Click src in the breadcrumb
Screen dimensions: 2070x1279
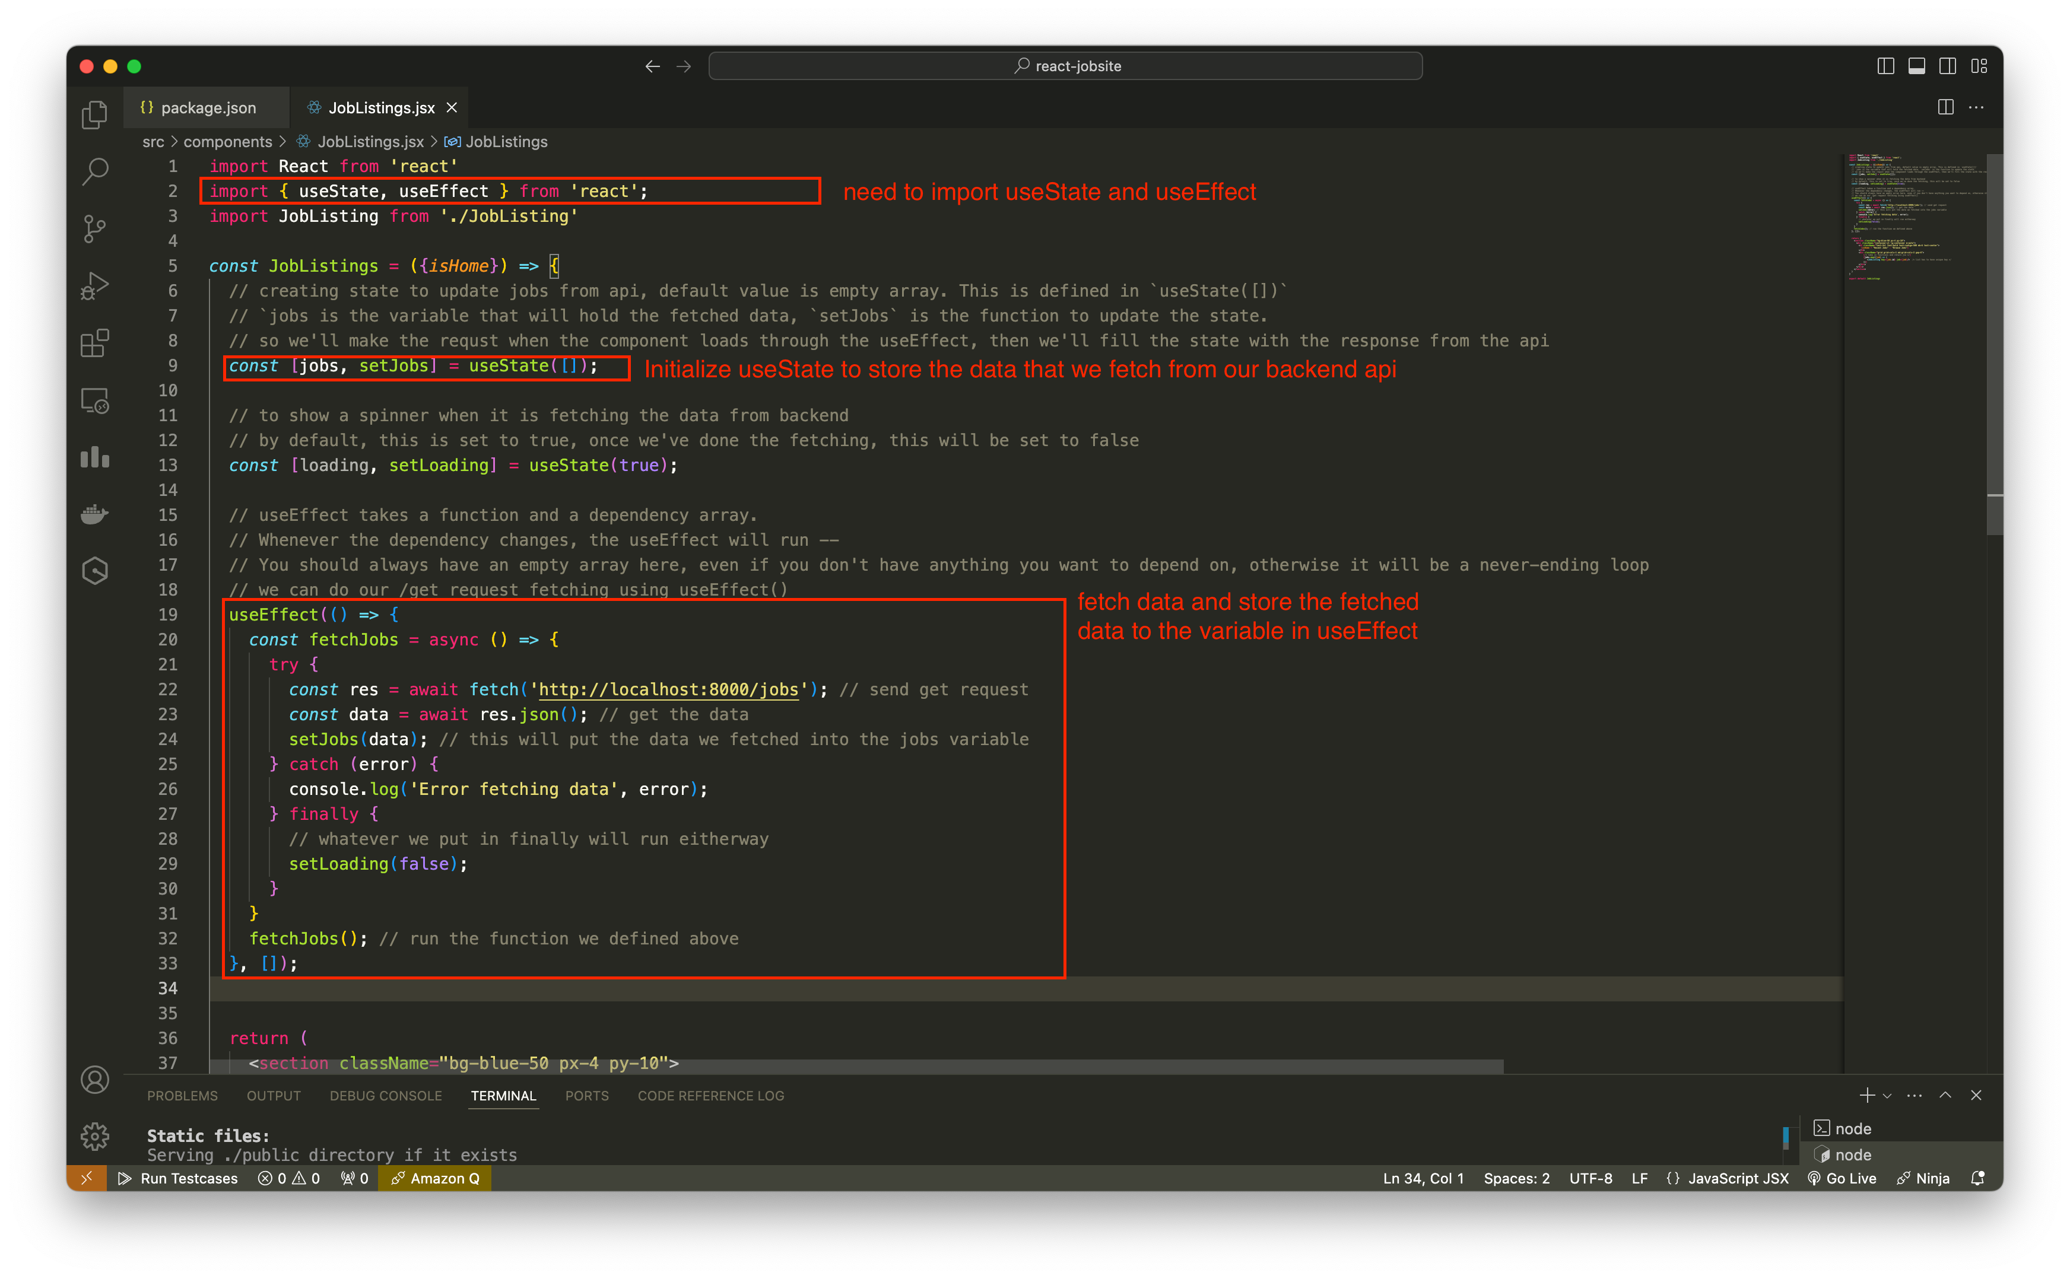pos(153,141)
